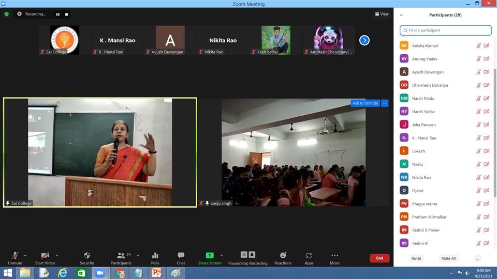497x279 pixels.
Task: Click the More ellipsis in toolbar
Action: [334, 255]
